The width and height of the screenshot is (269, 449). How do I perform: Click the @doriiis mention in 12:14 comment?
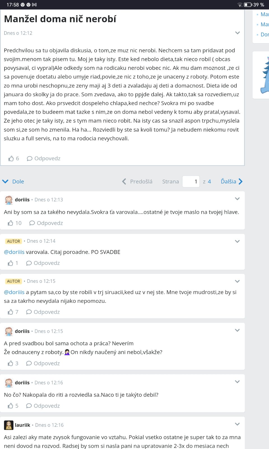[x=14, y=252]
